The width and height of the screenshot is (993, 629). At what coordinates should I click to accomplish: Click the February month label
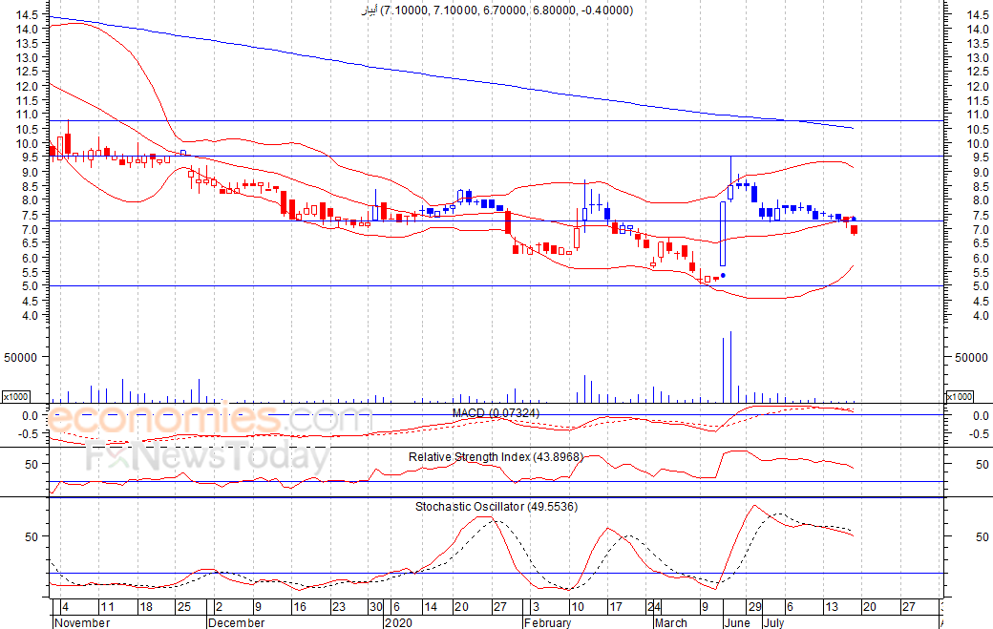click(548, 622)
